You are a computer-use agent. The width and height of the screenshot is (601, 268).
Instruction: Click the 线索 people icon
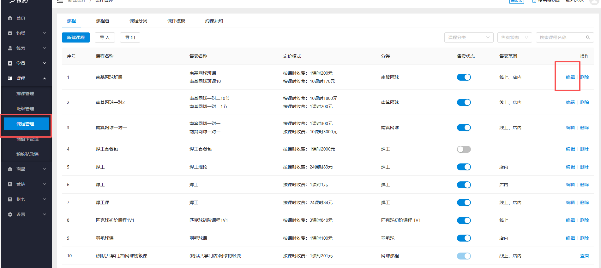pyautogui.click(x=10, y=48)
